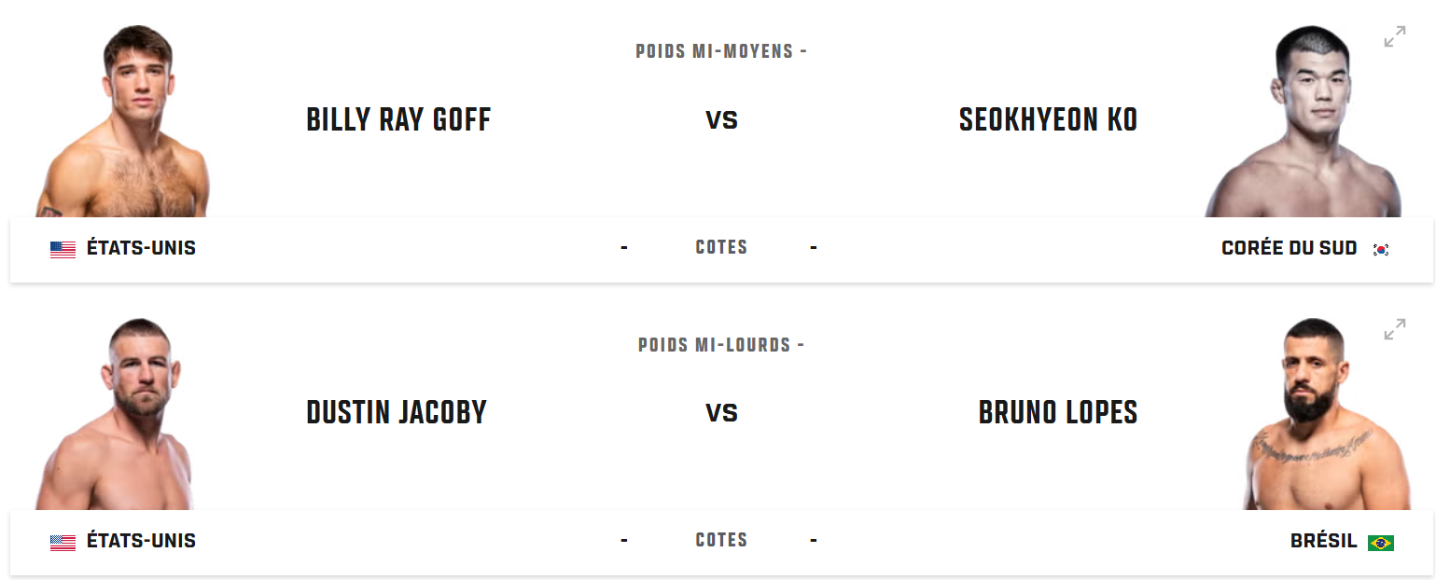
Task: Click the Brazil flag icon
Action: [1381, 542]
